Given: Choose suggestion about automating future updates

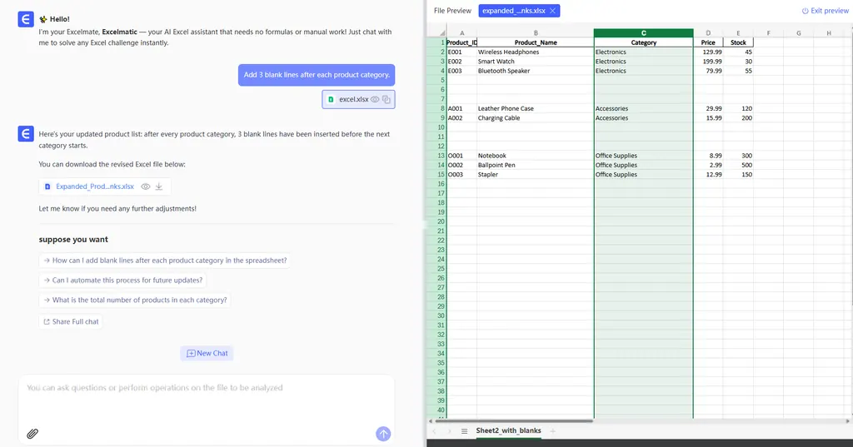Looking at the screenshot, I should click(x=123, y=281).
